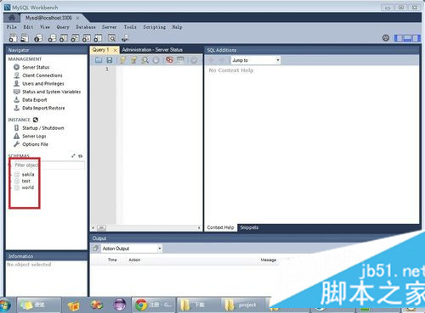
Task: Click the schema Filter objects field
Action: pyautogui.click(x=48, y=165)
